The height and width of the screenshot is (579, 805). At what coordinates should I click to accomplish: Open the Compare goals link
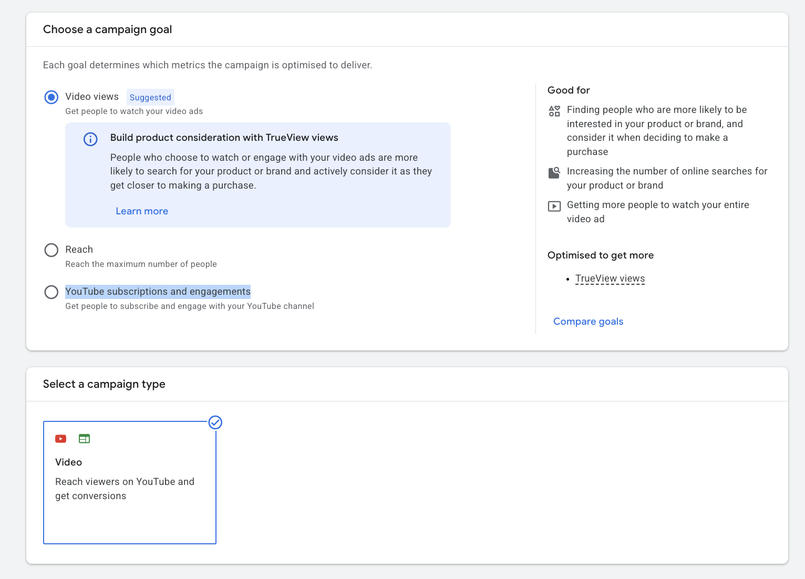[x=588, y=322]
